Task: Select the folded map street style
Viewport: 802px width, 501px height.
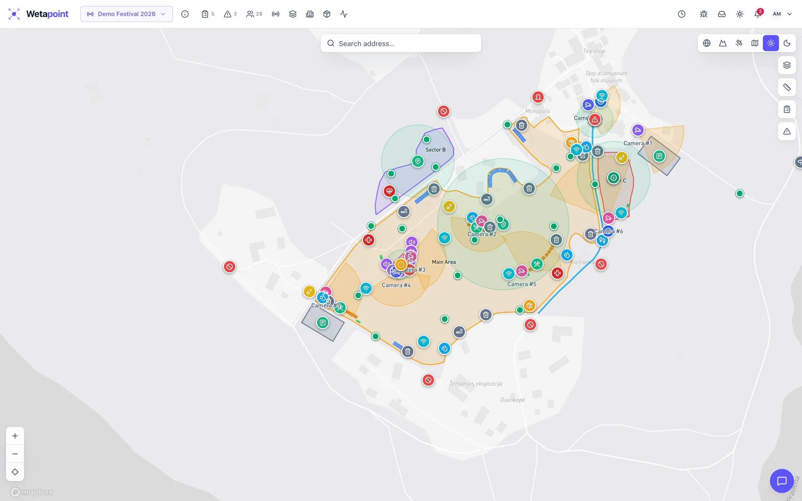Action: pyautogui.click(x=755, y=43)
